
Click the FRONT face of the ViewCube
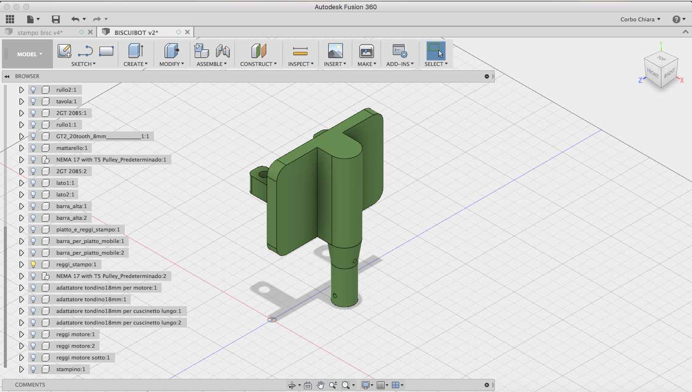click(653, 74)
